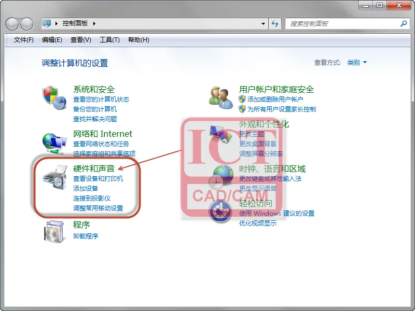Click the UAC shield next to 为所有用户设置家长控制

click(x=242, y=109)
